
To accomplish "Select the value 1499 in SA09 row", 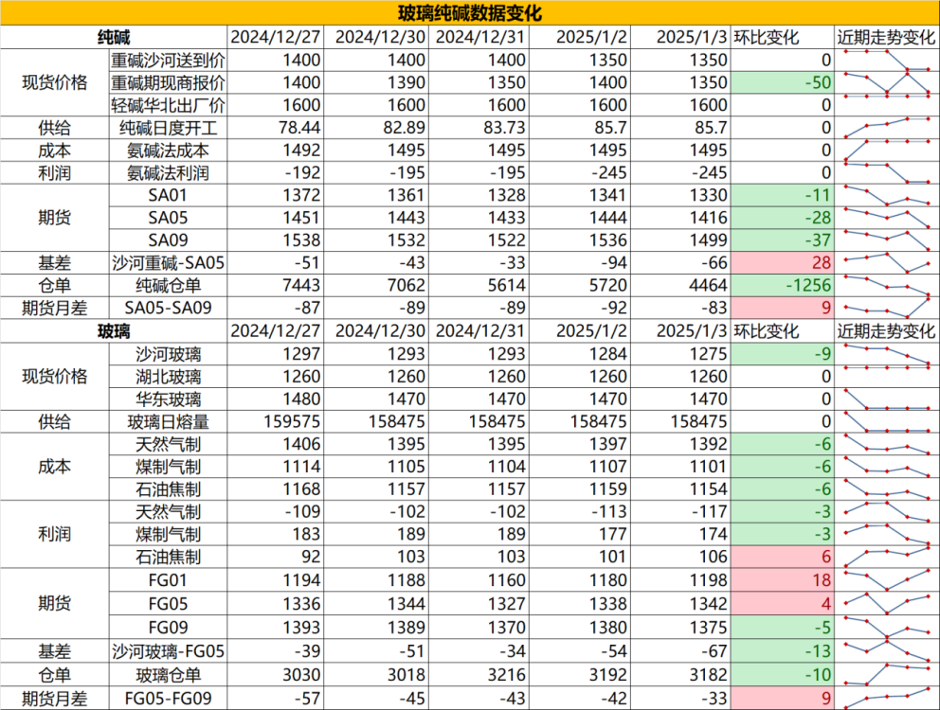I will (x=708, y=240).
